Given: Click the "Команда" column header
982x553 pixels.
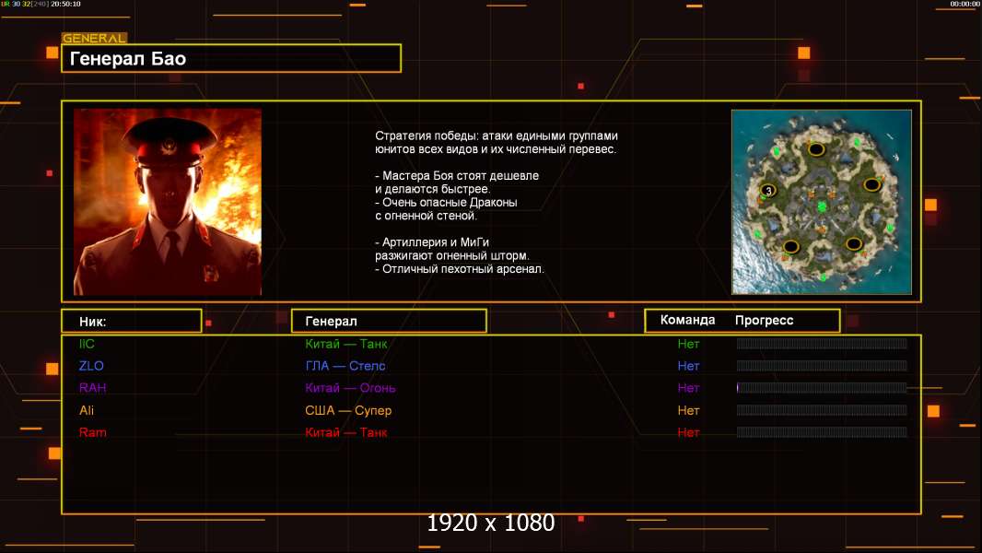Looking at the screenshot, I should pos(687,321).
